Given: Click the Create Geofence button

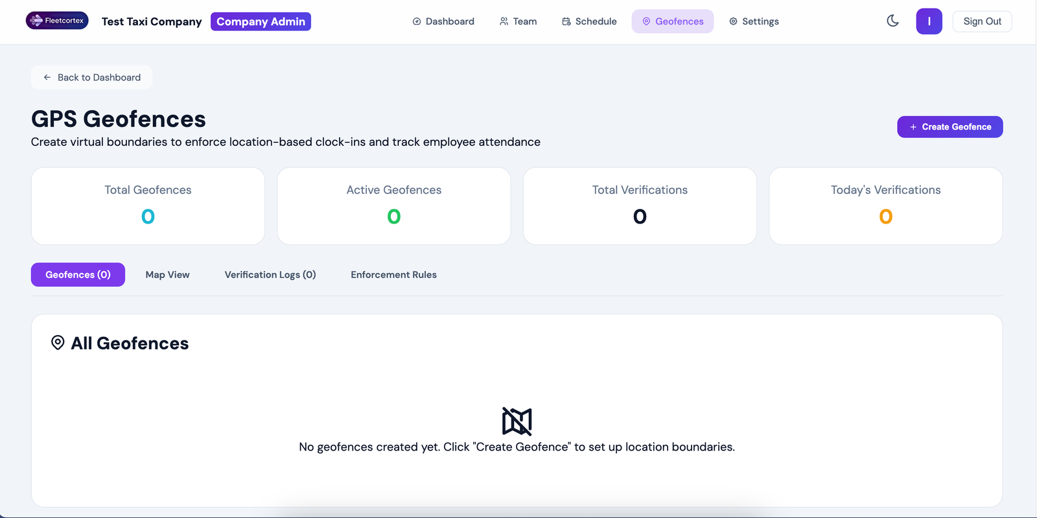Looking at the screenshot, I should pos(950,127).
